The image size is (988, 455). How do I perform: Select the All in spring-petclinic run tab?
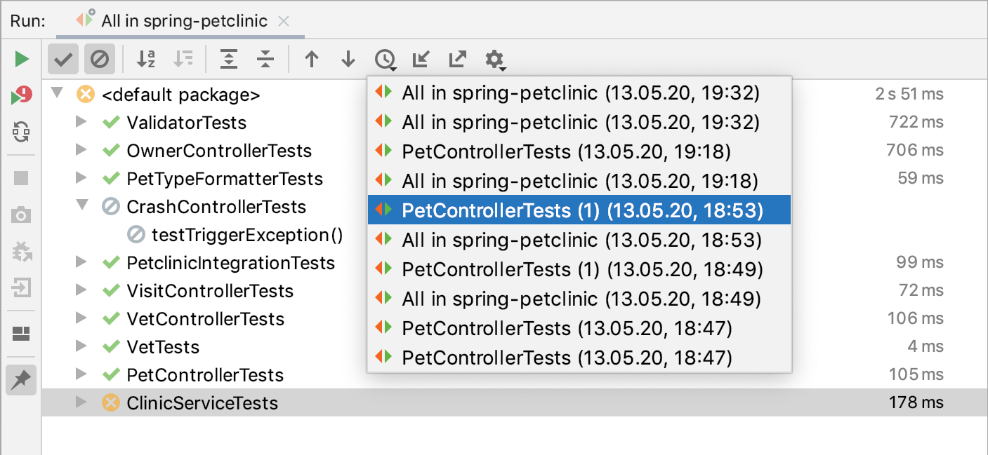[181, 20]
